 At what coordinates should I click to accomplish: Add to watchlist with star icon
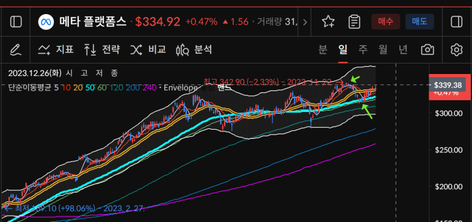(328, 22)
